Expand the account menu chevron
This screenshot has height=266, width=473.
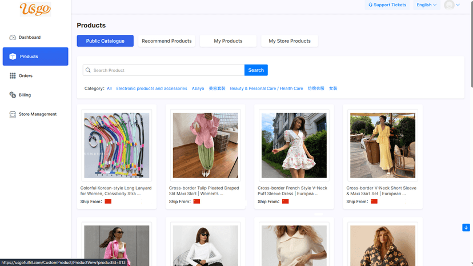(x=458, y=5)
